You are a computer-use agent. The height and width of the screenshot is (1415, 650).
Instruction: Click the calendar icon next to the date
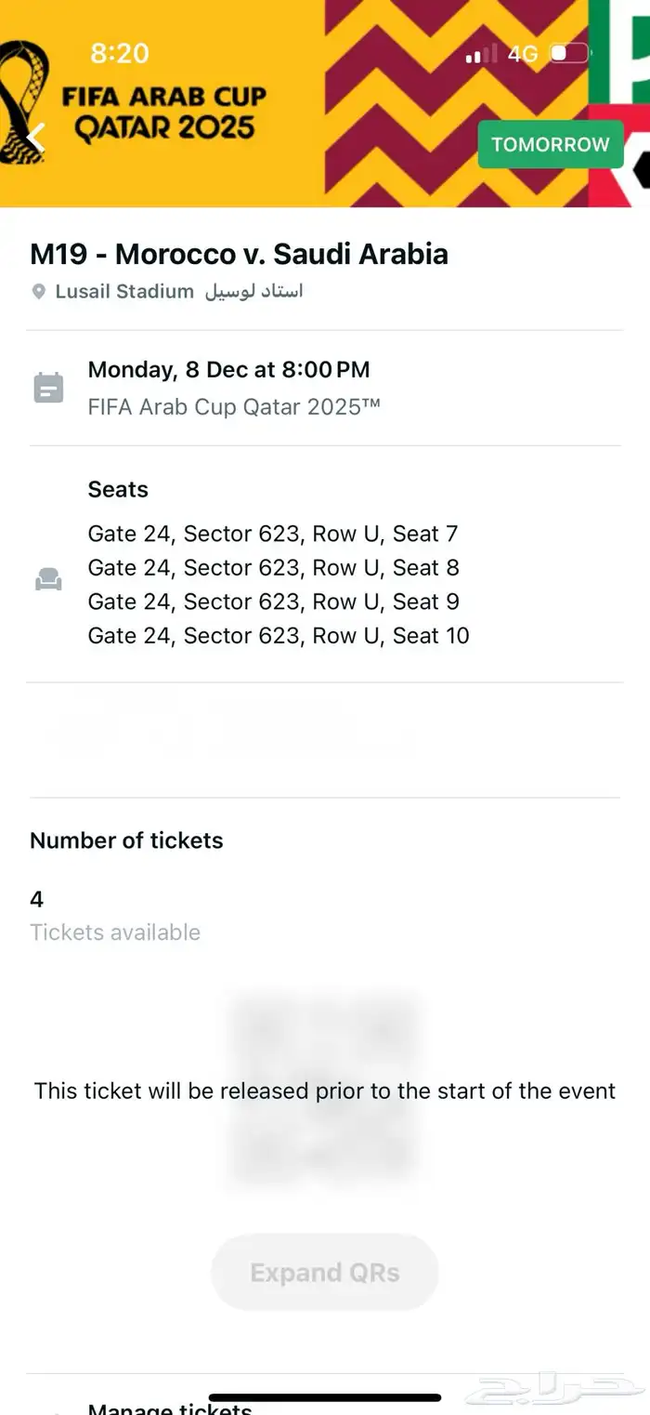[x=48, y=387]
